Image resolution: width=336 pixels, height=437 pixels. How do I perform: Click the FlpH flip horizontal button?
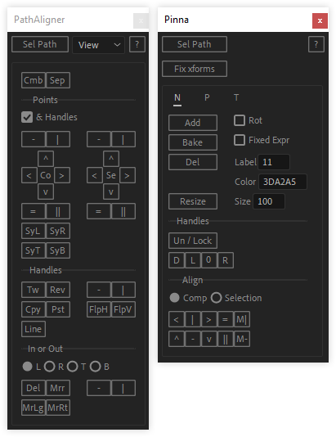click(x=99, y=309)
